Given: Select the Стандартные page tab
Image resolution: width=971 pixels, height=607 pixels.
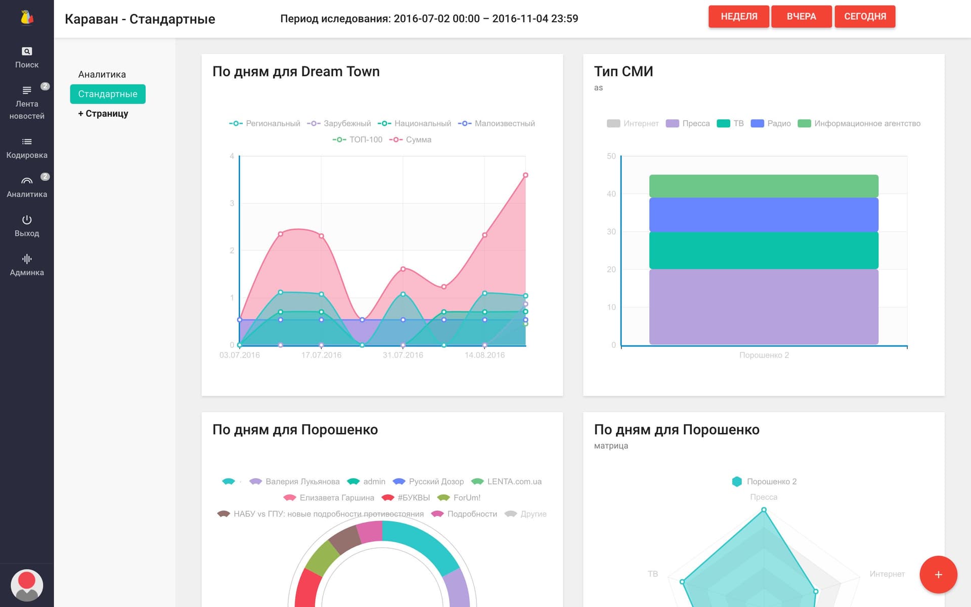Looking at the screenshot, I should click(x=108, y=94).
